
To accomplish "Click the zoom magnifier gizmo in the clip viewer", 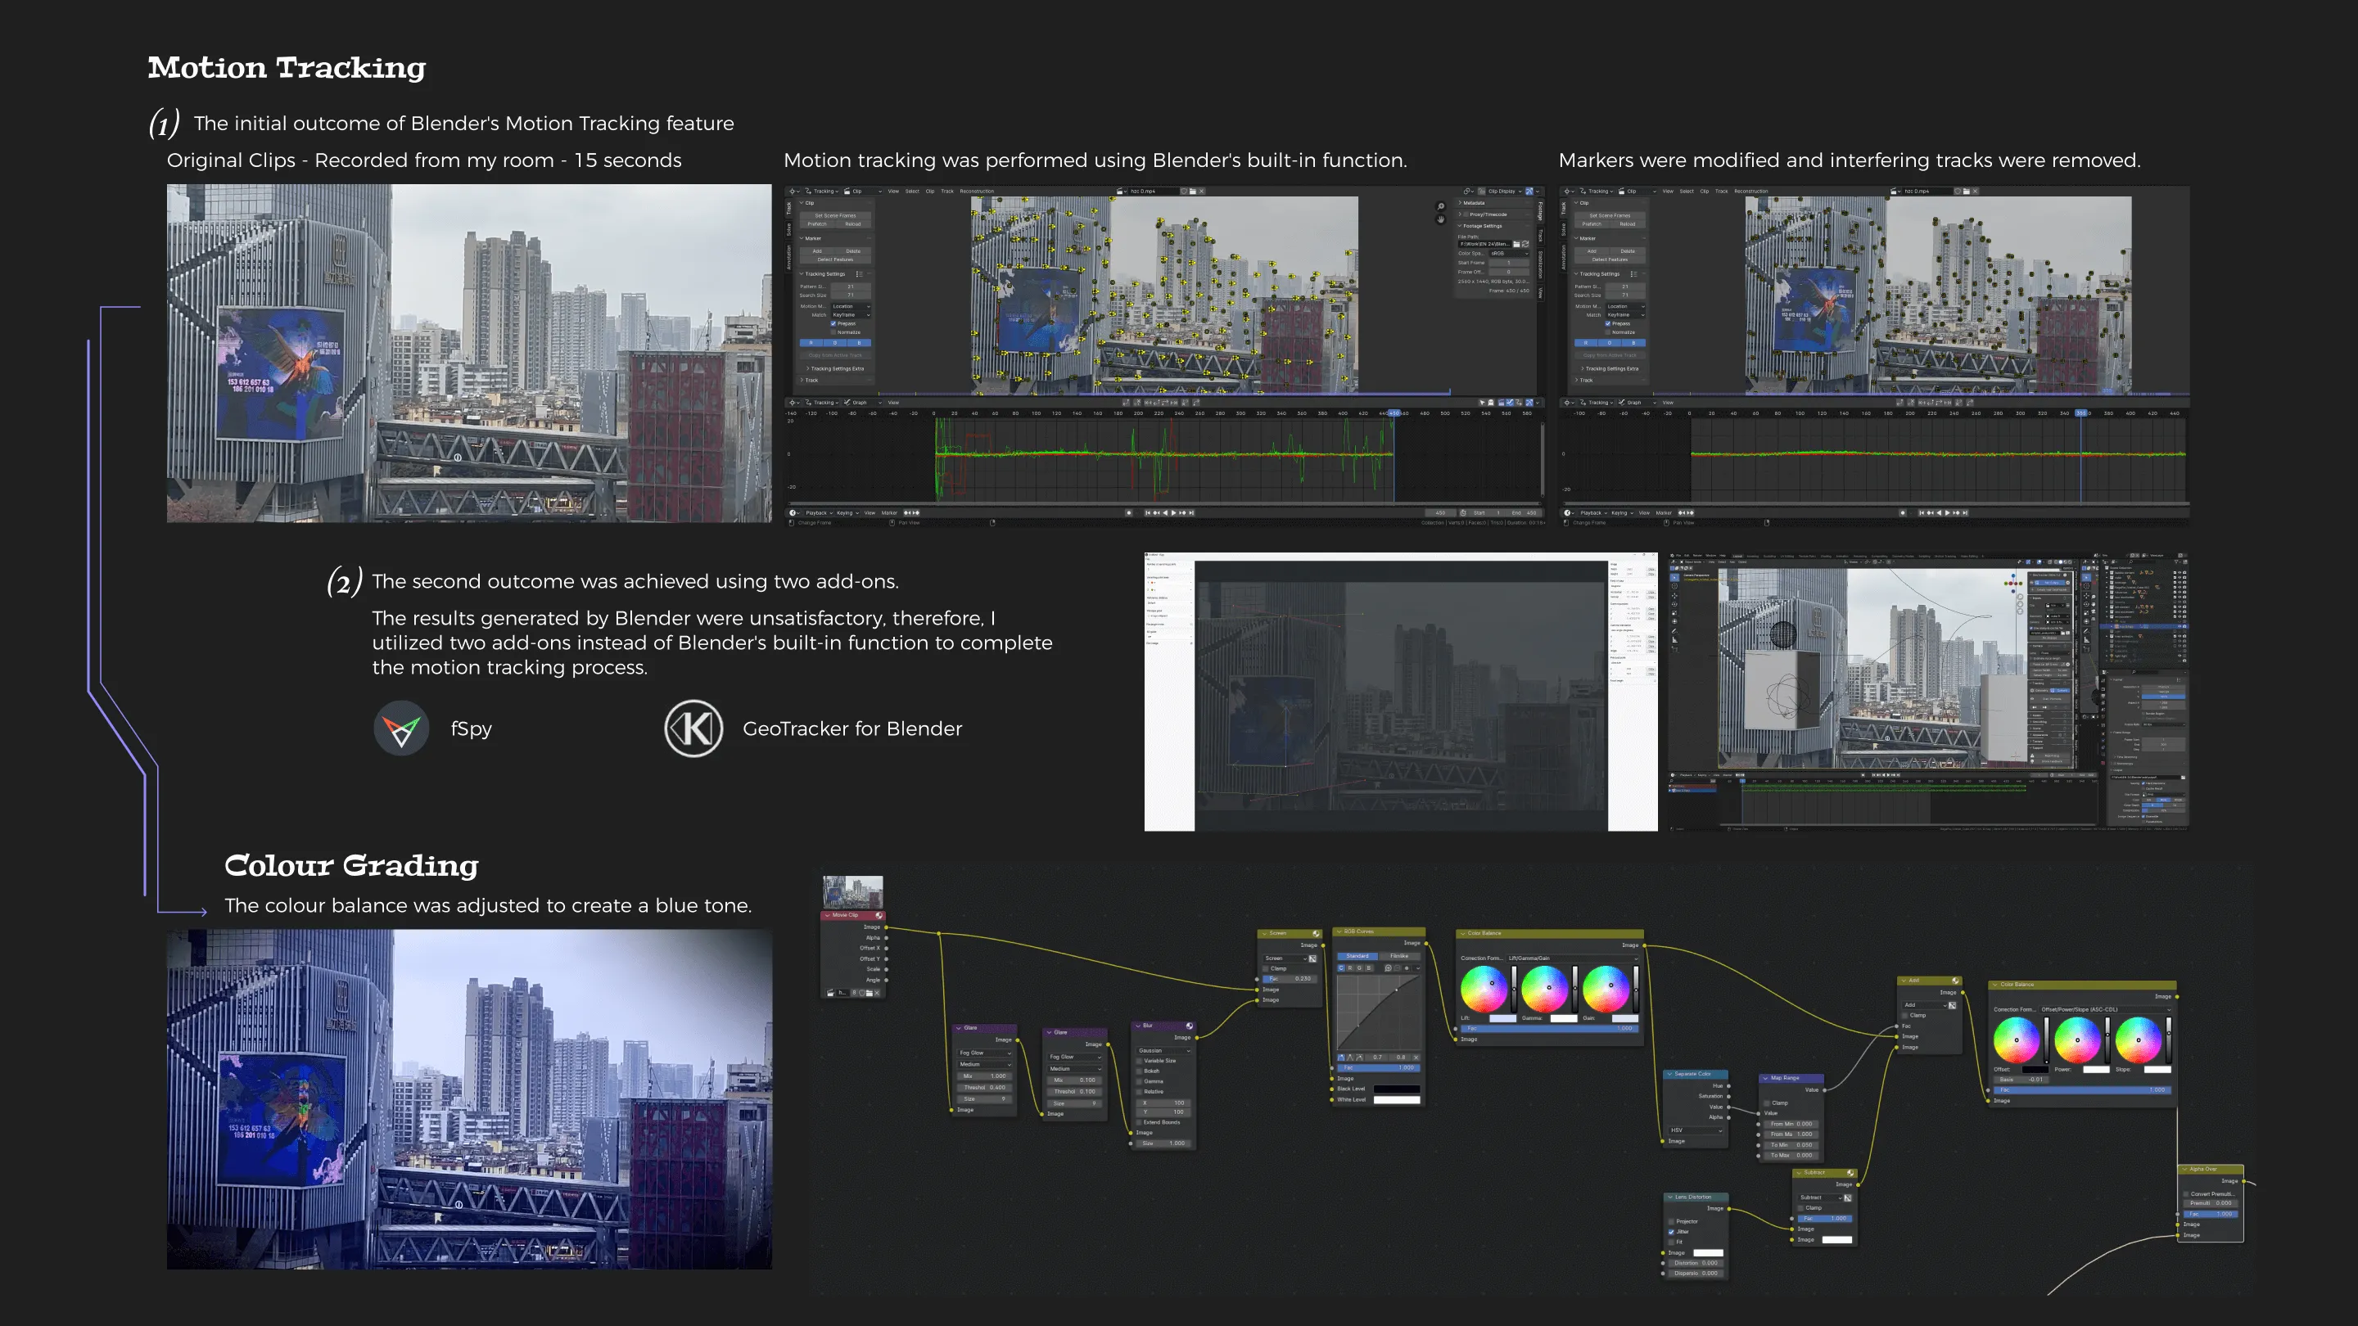I will [1441, 206].
